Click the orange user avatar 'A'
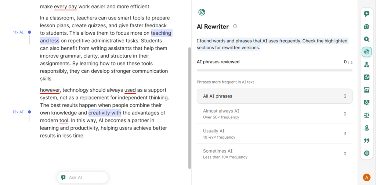The height and width of the screenshot is (185, 376). point(366,177)
